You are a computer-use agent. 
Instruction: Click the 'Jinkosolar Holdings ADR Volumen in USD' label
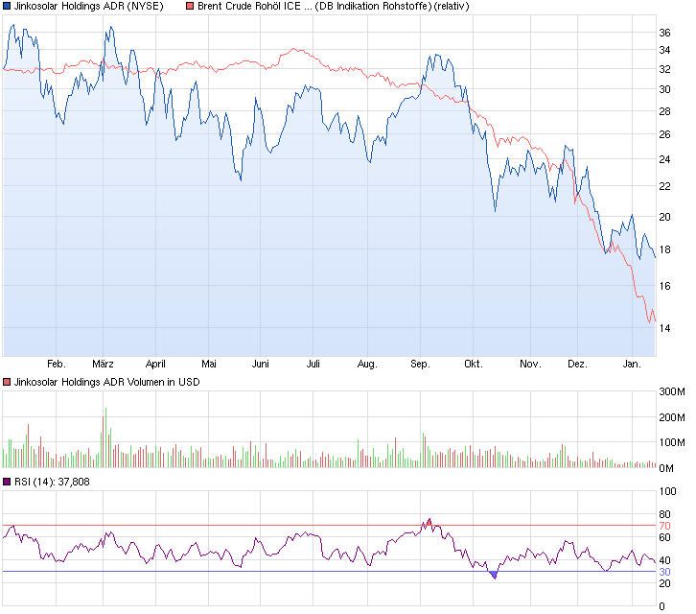(107, 382)
